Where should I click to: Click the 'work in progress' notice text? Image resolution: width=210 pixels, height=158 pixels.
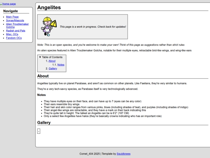point(93,27)
